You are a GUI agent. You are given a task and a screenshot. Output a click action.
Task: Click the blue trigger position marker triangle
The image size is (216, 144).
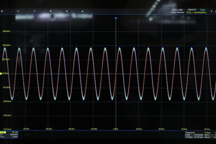(116, 18)
